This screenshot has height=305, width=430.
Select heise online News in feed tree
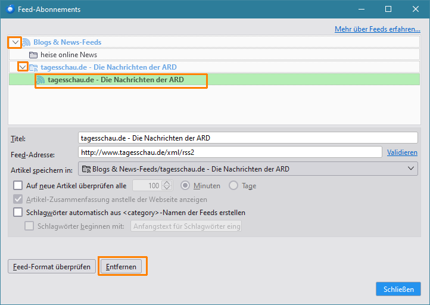pyautogui.click(x=68, y=55)
